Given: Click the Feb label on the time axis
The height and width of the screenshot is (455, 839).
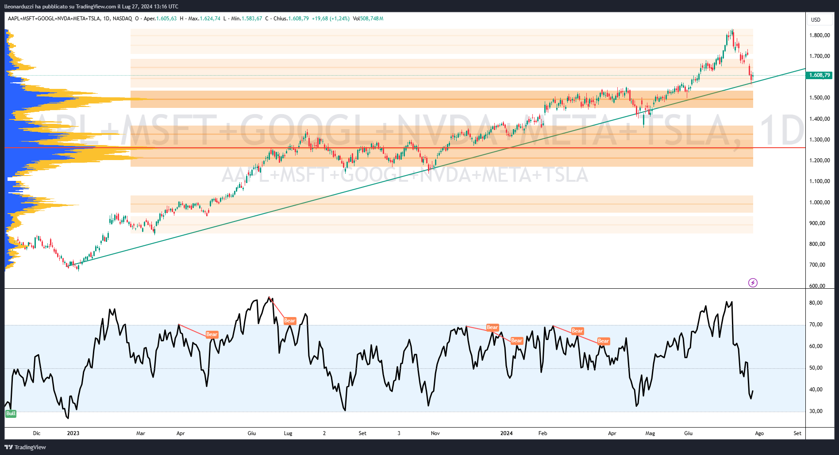Looking at the screenshot, I should coord(543,433).
